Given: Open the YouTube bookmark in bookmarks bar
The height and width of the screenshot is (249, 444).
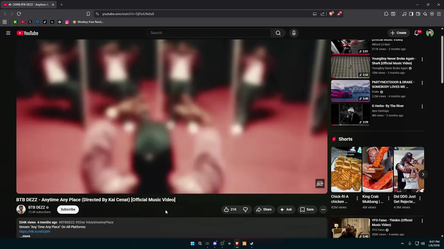Looking at the screenshot, I should pyautogui.click(x=23, y=22).
